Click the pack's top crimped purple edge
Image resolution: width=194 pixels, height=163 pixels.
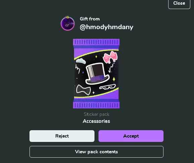pos(96,42)
